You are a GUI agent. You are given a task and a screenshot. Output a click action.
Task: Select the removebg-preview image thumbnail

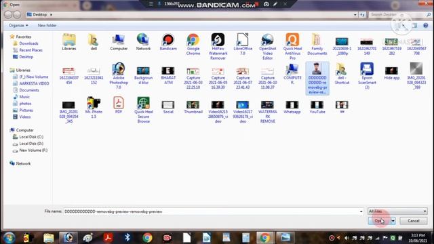(x=317, y=79)
